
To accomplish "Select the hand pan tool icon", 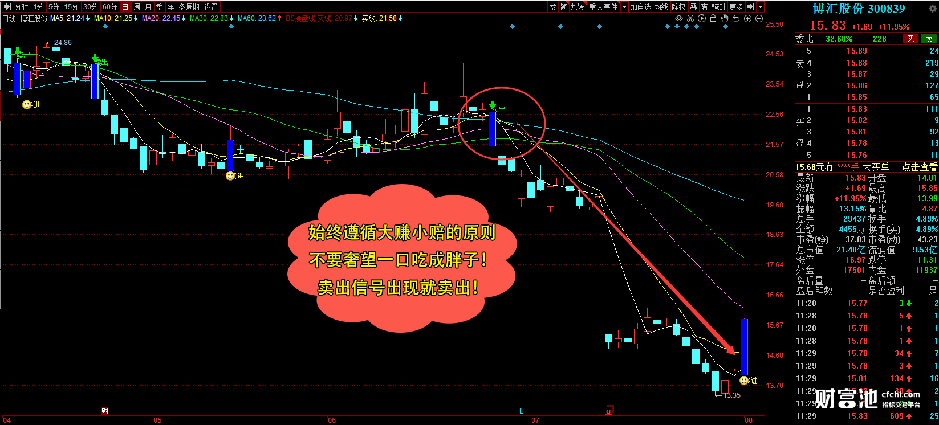I will (x=724, y=18).
